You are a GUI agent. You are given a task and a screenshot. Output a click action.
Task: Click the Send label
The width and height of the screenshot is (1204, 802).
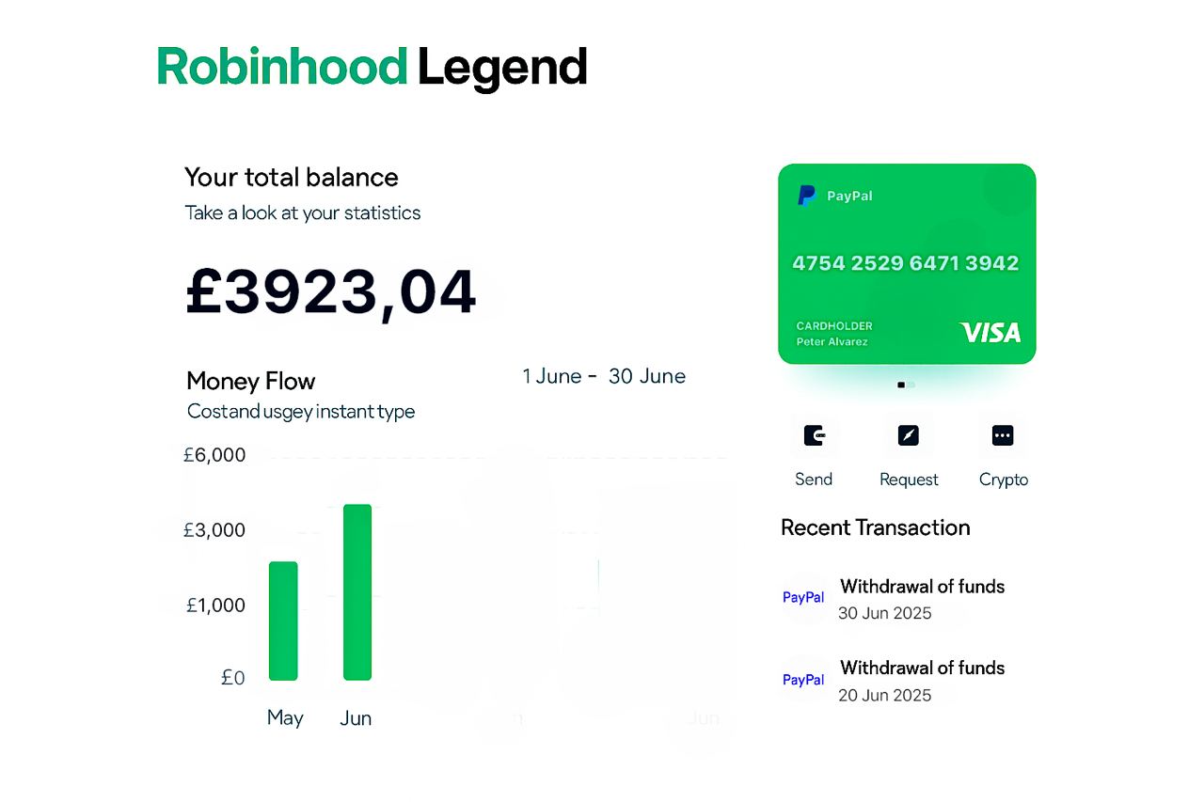pyautogui.click(x=814, y=480)
